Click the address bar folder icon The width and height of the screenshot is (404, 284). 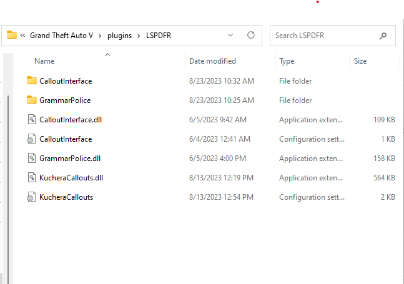coord(12,36)
